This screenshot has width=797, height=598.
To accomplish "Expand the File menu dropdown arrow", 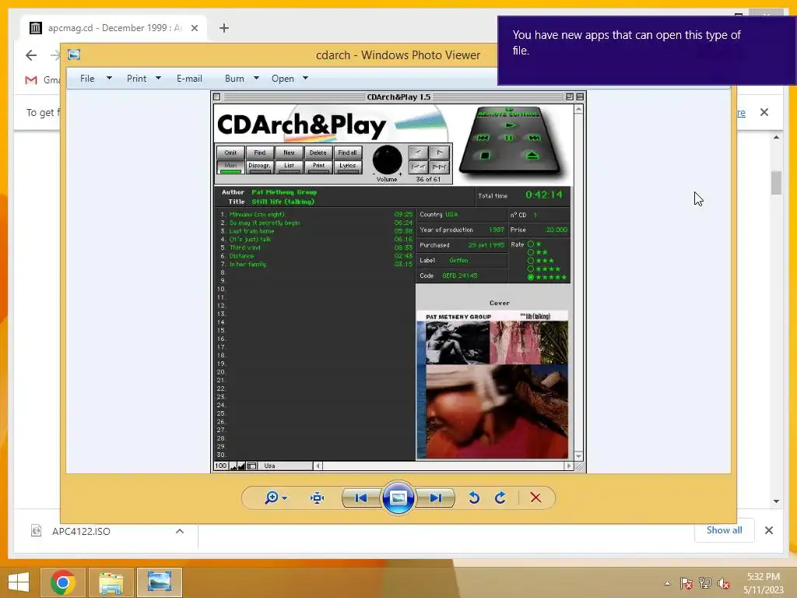I will point(109,79).
